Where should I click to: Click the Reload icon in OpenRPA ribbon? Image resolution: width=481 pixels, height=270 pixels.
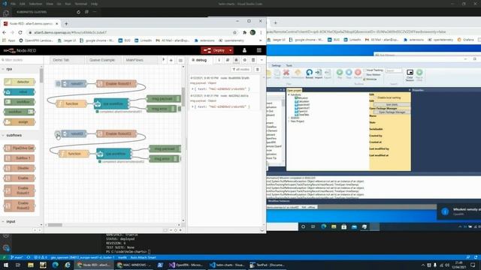click(309, 74)
